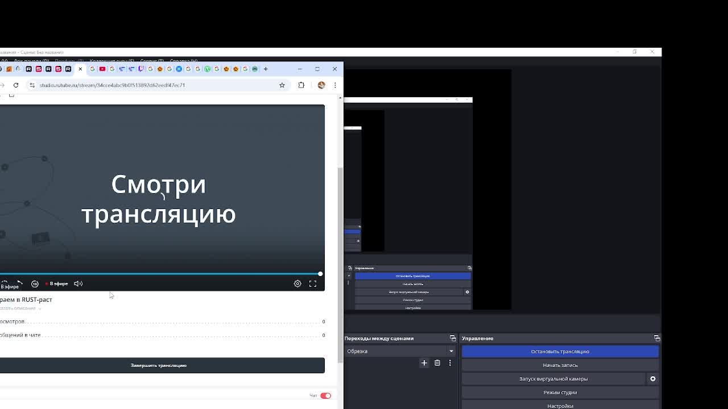Open the 'Обрезка' transition dropdown in OBS
Screen dimensions: 728x409
(x=400, y=351)
